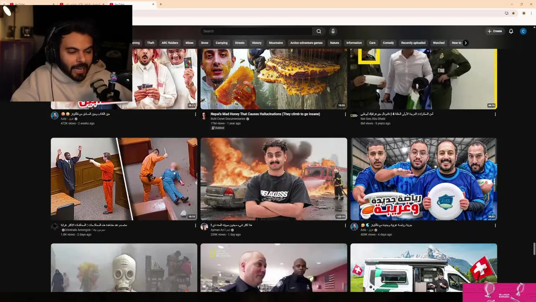Image resolution: width=536 pixels, height=302 pixels.
Task: Click the Create button
Action: click(x=495, y=31)
